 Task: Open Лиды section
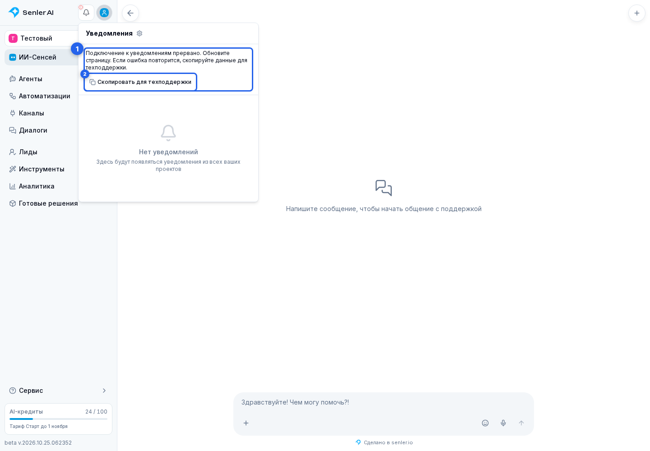click(x=42, y=152)
